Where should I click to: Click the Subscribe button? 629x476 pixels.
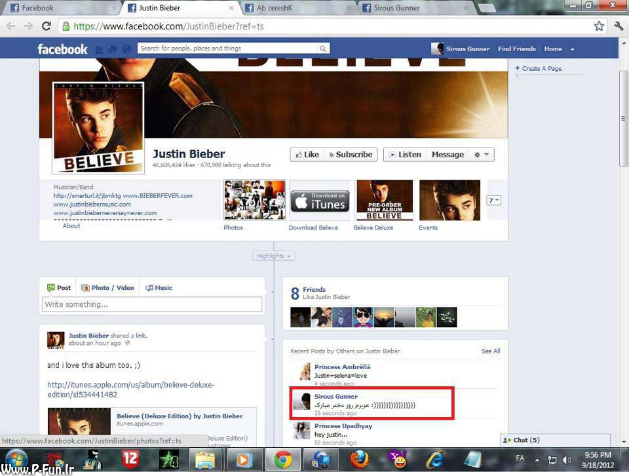pos(351,155)
